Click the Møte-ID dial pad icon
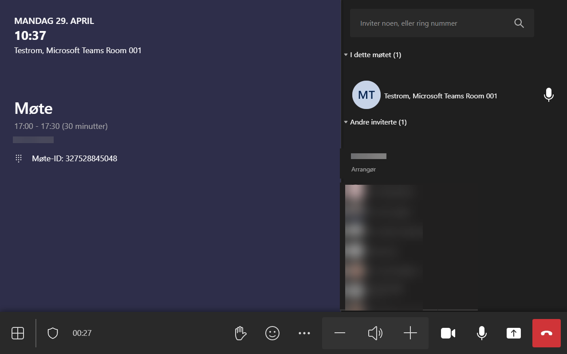This screenshot has height=354, width=567. (19, 159)
